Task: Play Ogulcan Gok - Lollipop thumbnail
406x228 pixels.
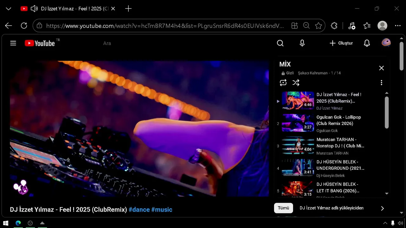Action: [x=298, y=123]
